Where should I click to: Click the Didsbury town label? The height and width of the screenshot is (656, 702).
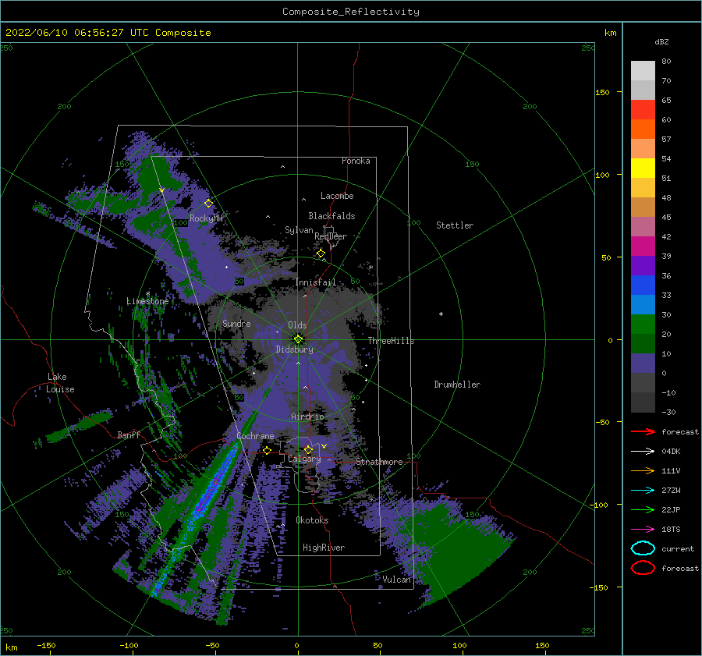coord(294,349)
